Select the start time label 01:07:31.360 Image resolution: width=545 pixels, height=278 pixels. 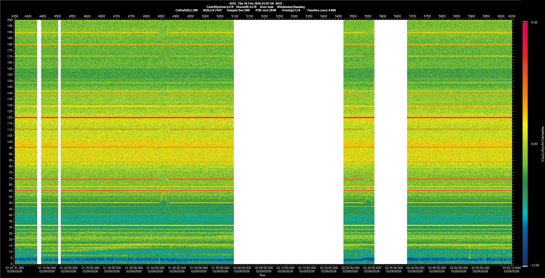(15, 268)
